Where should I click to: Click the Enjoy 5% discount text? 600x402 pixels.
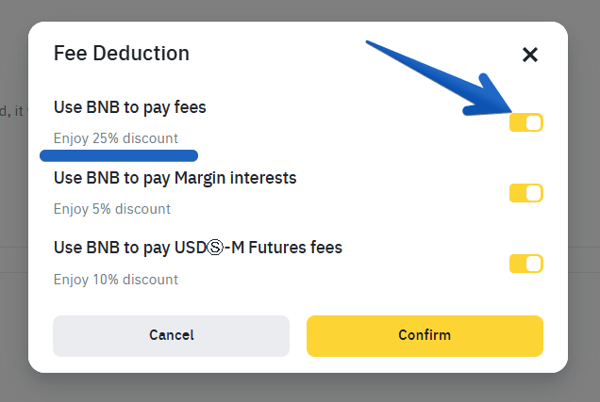(111, 209)
